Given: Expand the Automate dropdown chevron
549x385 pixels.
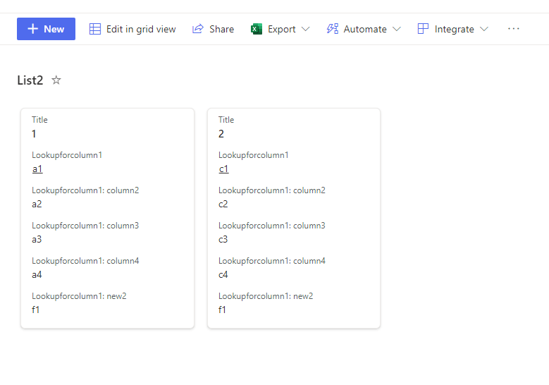Looking at the screenshot, I should 397,29.
